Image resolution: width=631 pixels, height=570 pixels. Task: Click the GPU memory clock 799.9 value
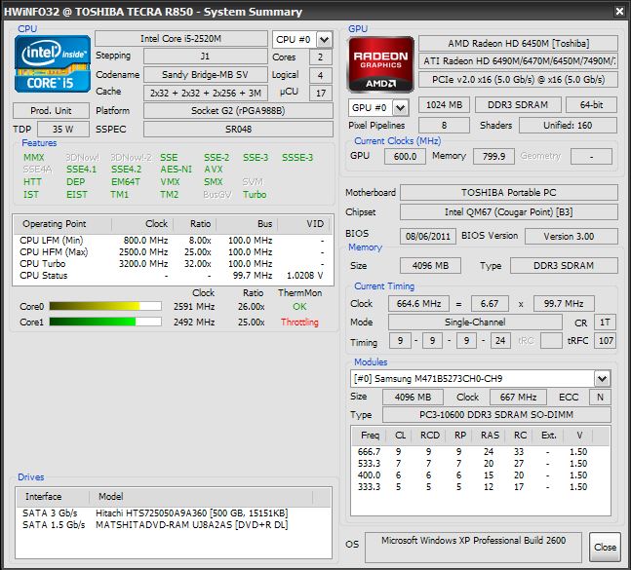(x=493, y=156)
